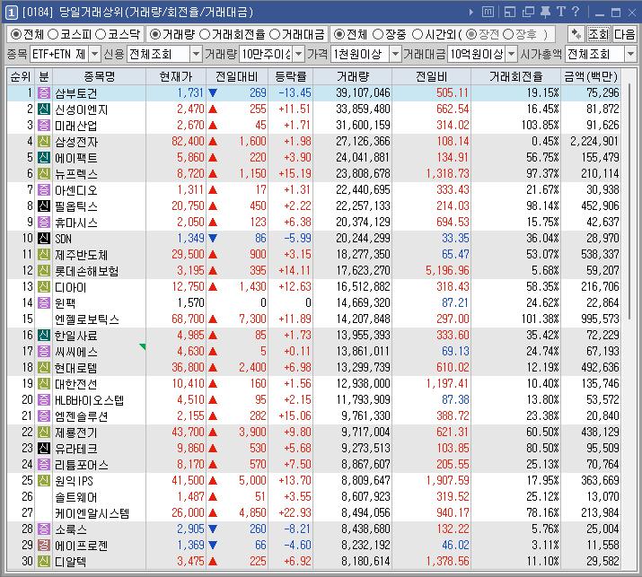Viewport: 642px width, 577px height.
Task: Select the 제주반도체 stock name
Action: (82, 255)
